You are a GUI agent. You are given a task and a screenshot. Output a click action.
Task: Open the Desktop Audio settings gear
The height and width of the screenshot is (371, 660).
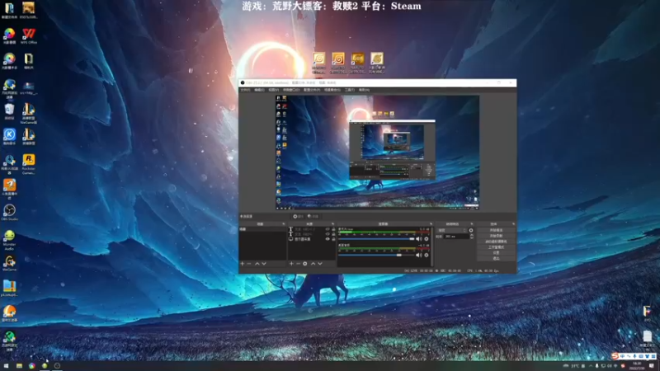tap(427, 255)
